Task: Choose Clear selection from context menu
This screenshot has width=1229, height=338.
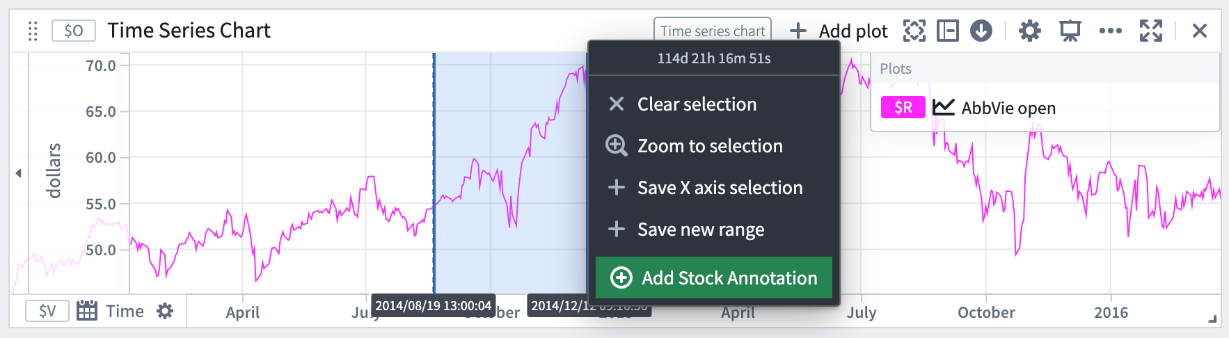Action: (x=696, y=104)
